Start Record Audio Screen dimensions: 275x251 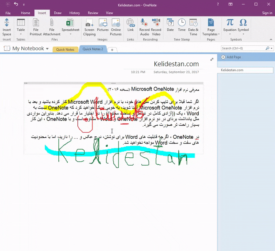tap(144, 27)
